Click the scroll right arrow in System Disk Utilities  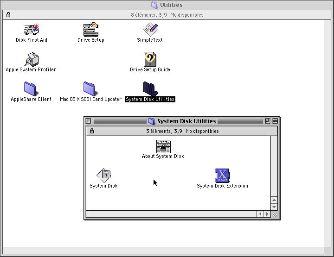267,214
